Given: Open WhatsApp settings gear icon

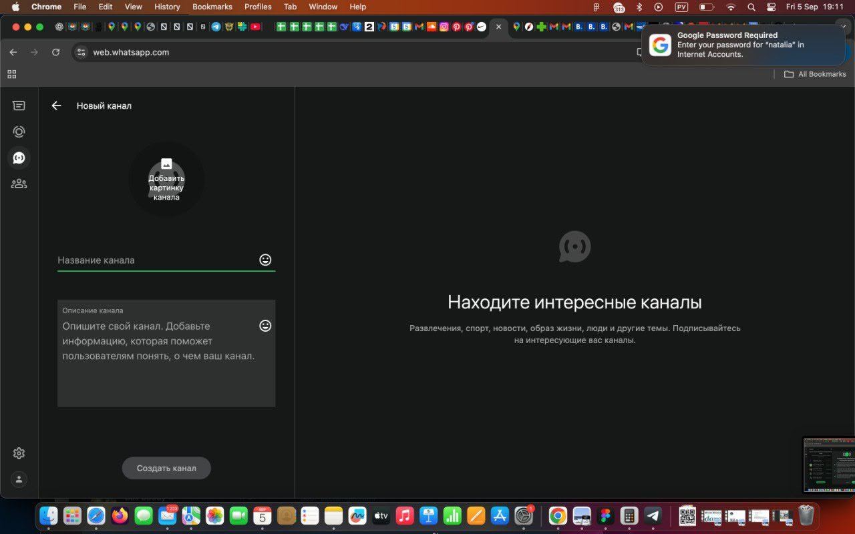Looking at the screenshot, I should [19, 453].
